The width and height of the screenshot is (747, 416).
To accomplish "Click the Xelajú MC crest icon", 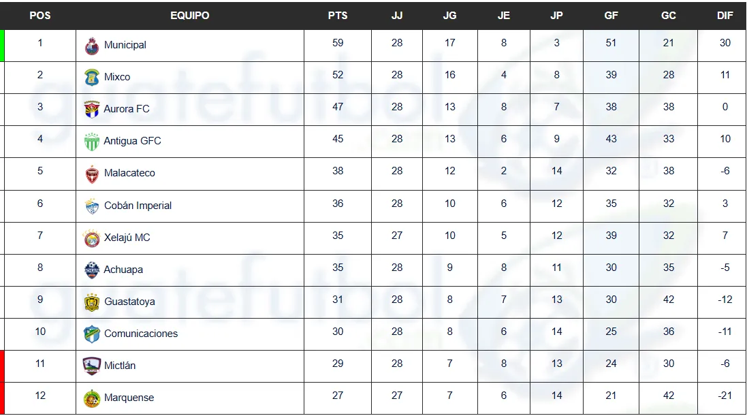I will click(x=92, y=238).
